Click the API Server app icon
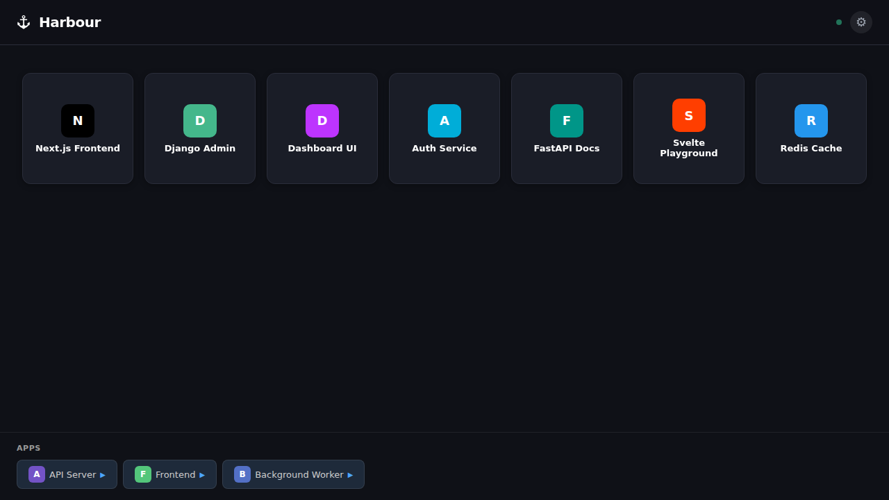Screen dimensions: 889x500 (37, 474)
